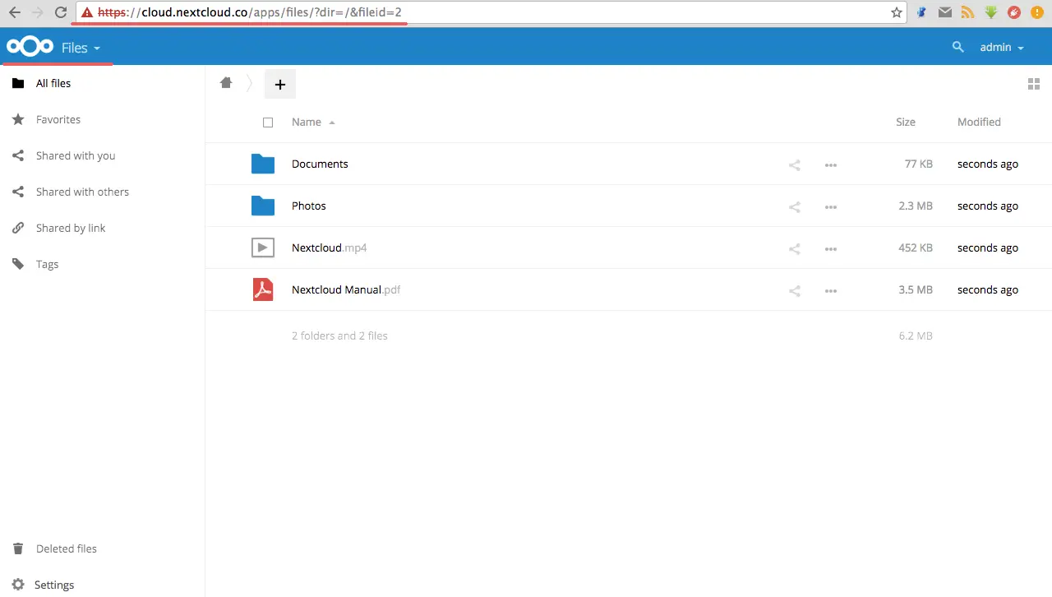The height and width of the screenshot is (597, 1052).
Task: Click the insecure certificate warning icon
Action: (87, 12)
